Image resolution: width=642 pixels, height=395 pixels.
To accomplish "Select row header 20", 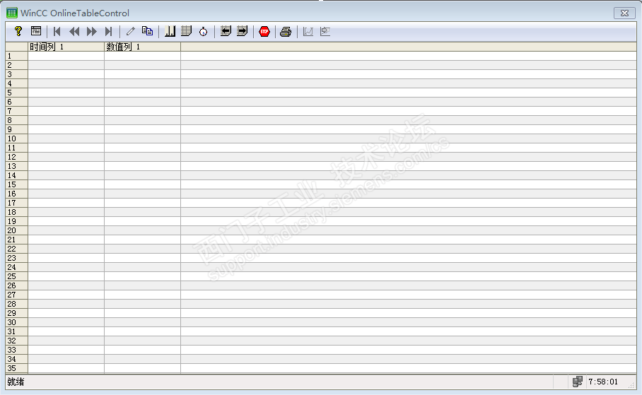I will pyautogui.click(x=17, y=230).
